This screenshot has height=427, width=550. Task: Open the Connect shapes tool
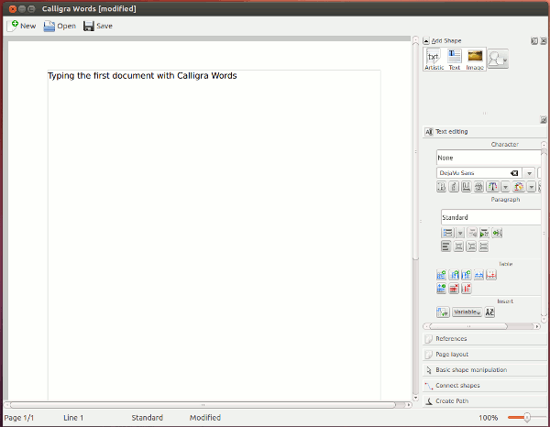tap(485, 386)
